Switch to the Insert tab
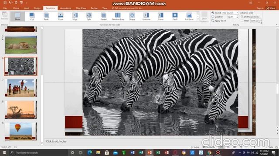The height and width of the screenshot is (156, 279). point(27,8)
